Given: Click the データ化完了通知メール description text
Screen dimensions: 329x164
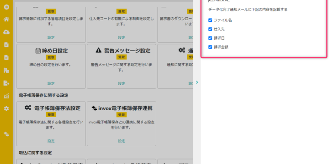Looking at the screenshot, I should click(x=248, y=10).
